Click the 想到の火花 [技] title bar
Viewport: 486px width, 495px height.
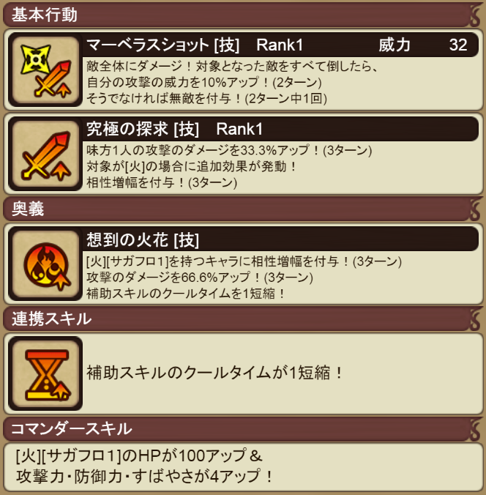coord(280,239)
